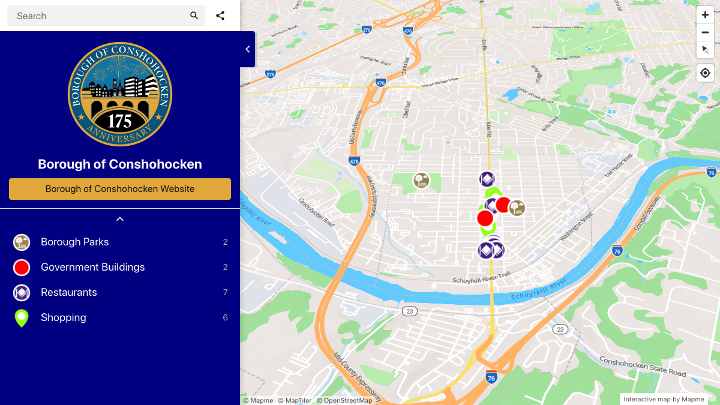The image size is (720, 405).
Task: Select the Borough Parks category icon
Action: click(22, 242)
